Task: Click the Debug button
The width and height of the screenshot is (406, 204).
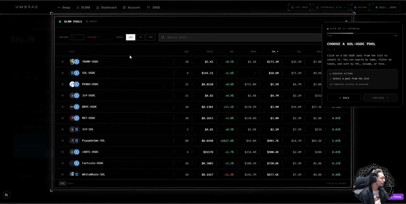Action: [x=397, y=197]
